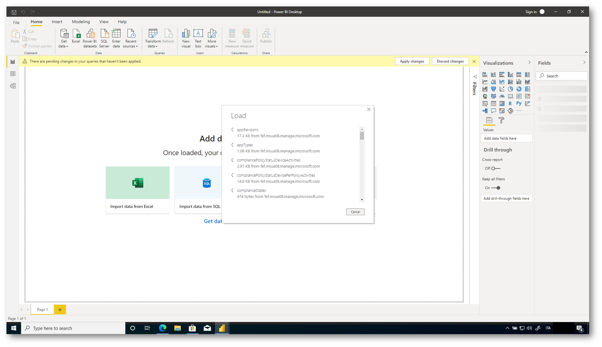
Task: Insert a pie chart visual
Action: click(x=510, y=89)
